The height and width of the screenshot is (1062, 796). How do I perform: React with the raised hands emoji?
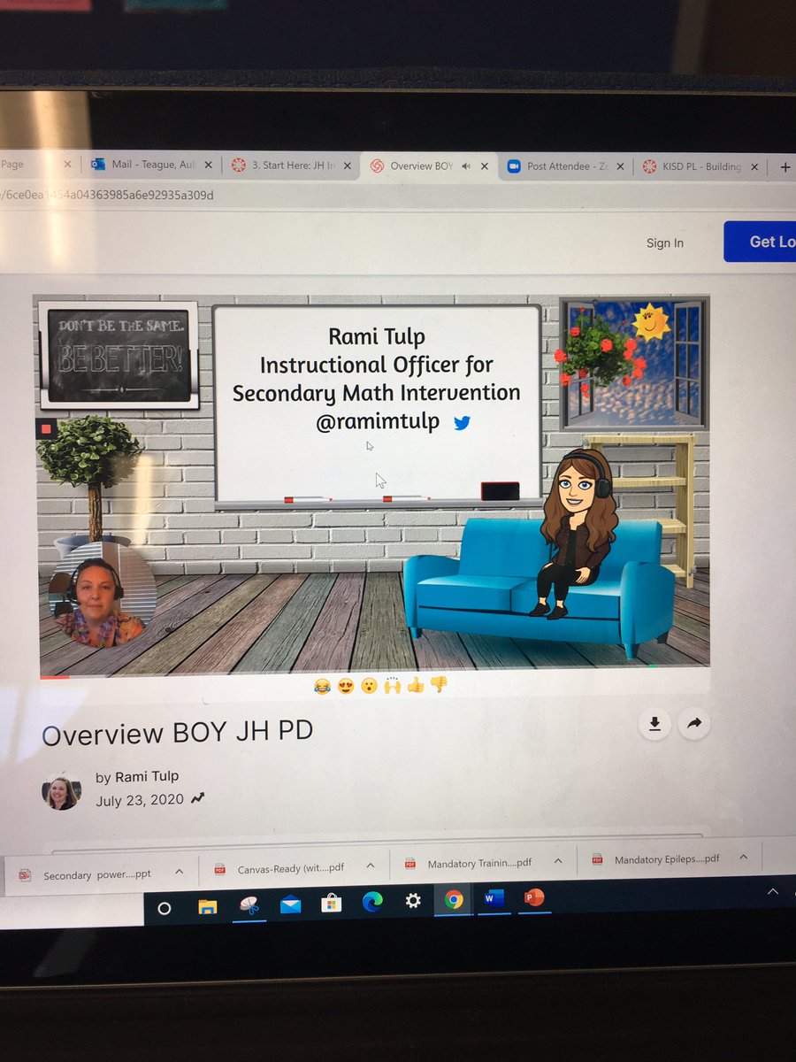pyautogui.click(x=392, y=684)
